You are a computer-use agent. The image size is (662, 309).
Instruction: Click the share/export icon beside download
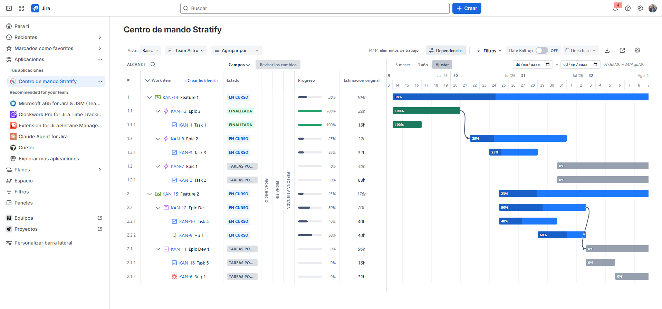coord(622,50)
